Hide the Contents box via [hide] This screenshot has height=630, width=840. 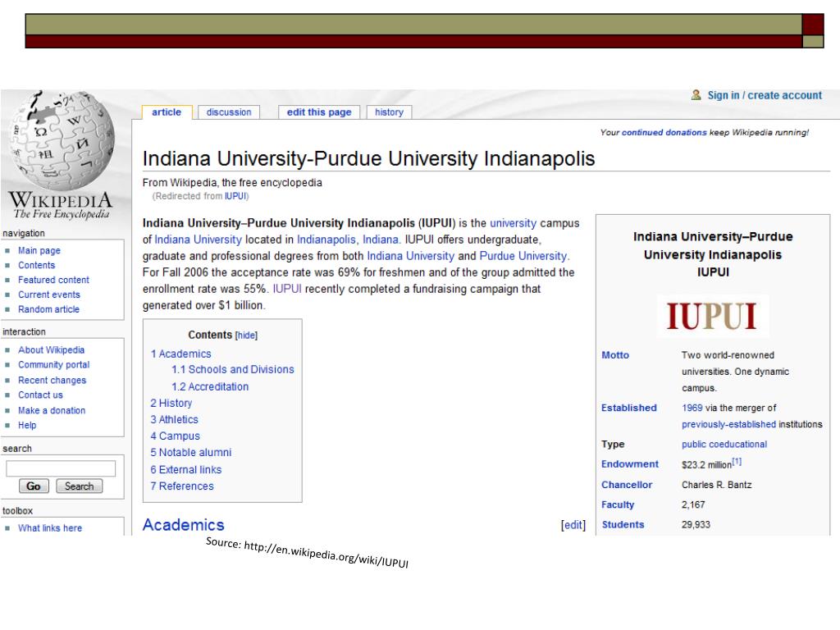tap(246, 336)
